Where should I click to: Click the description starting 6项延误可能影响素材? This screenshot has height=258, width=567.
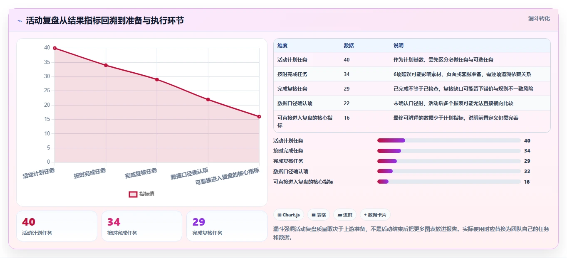point(463,74)
